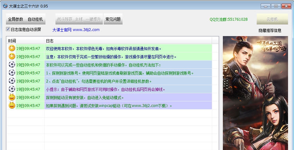Screen dimensions: 294x150
Task: Maximize the 大谋士之三十六计 window
Action: click(276, 6)
